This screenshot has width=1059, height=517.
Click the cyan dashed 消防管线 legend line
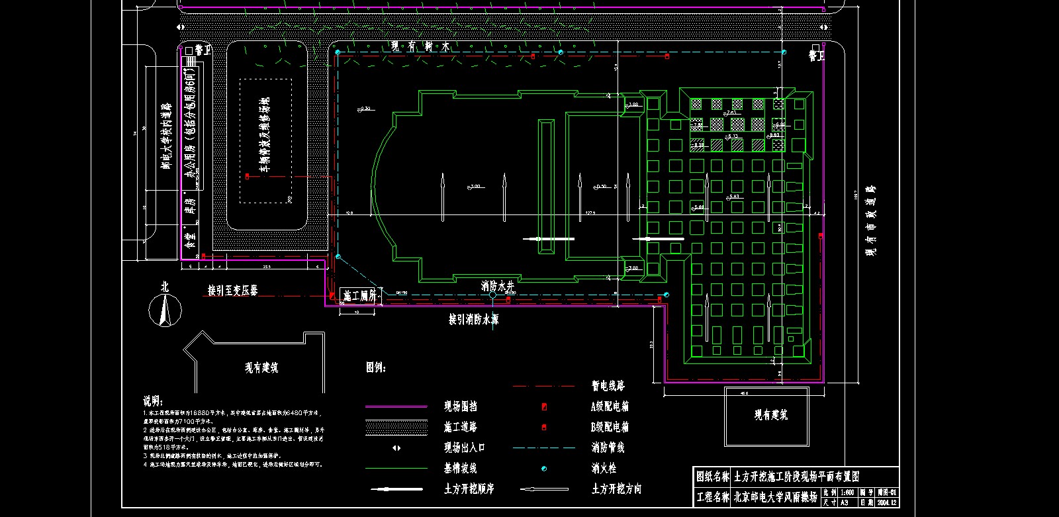pyautogui.click(x=544, y=448)
